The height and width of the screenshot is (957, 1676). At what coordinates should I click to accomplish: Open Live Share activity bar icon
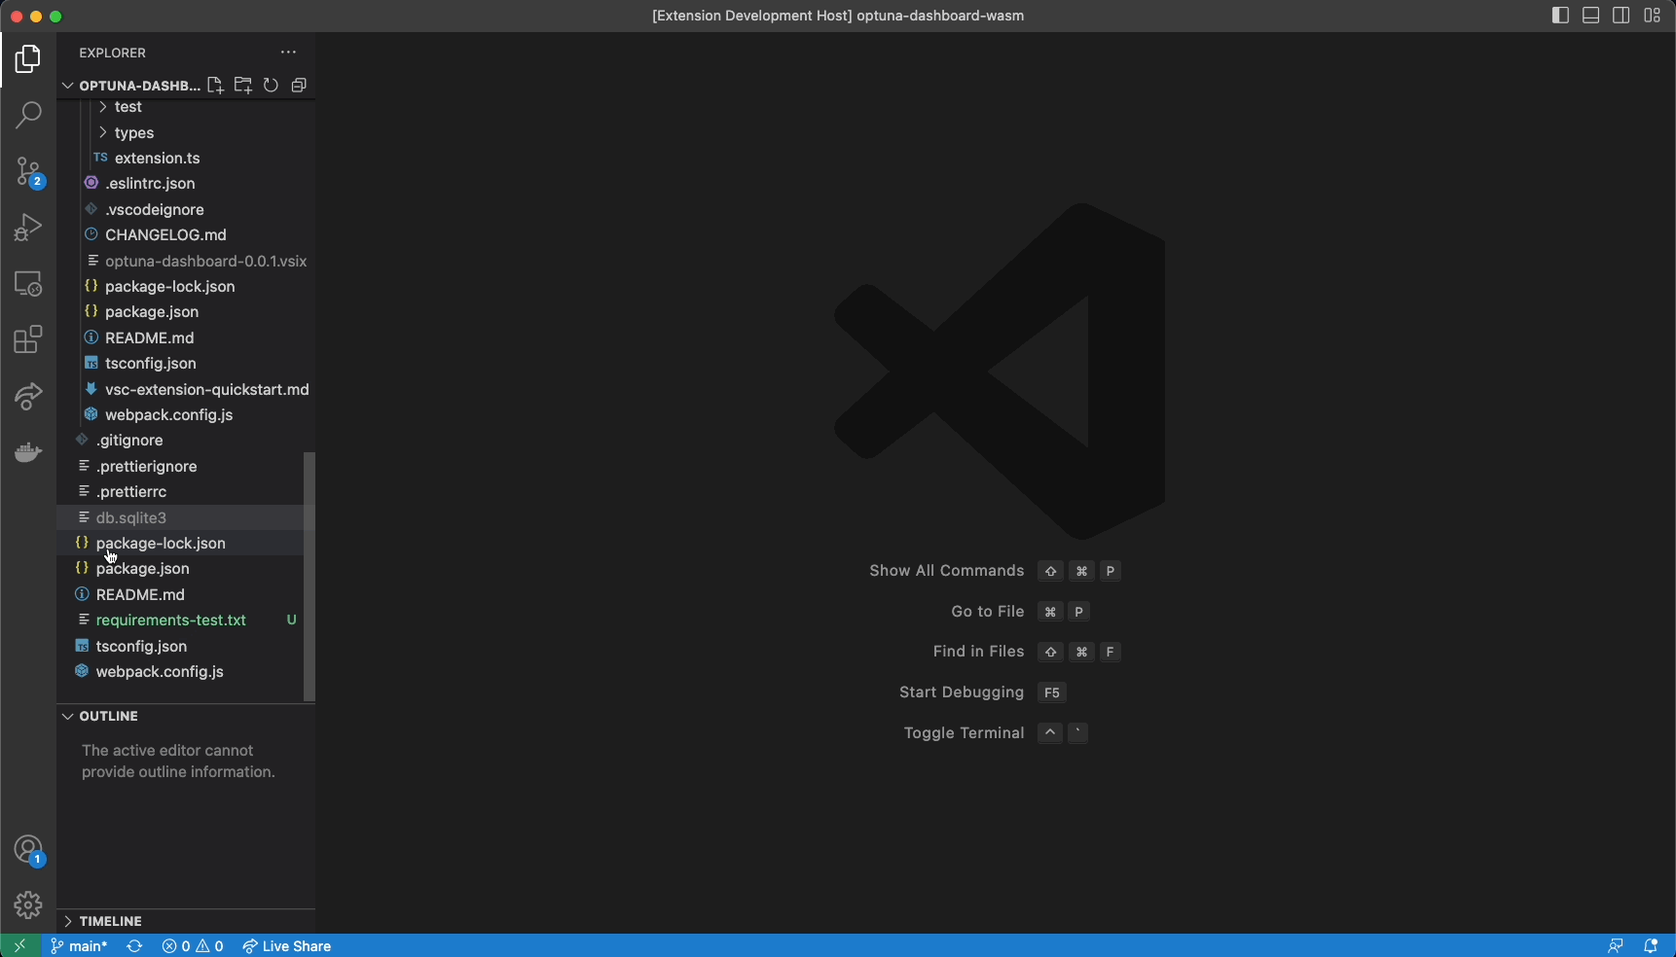(x=28, y=396)
